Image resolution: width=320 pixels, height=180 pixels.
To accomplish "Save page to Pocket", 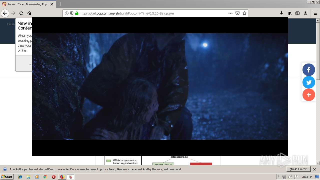I will click(237, 13).
